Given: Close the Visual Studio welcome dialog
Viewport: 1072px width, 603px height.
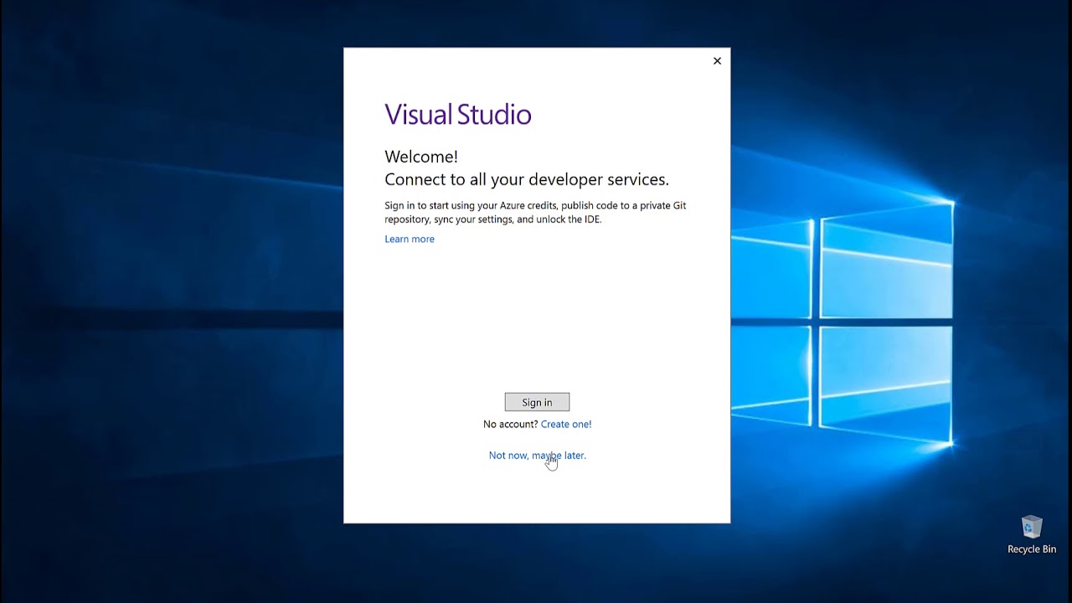Looking at the screenshot, I should coord(717,61).
